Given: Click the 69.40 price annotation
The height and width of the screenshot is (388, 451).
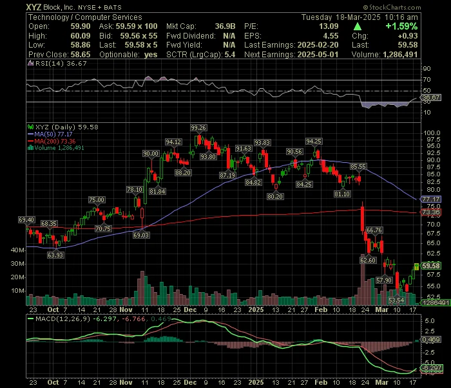Looking at the screenshot, I should coord(26,220).
